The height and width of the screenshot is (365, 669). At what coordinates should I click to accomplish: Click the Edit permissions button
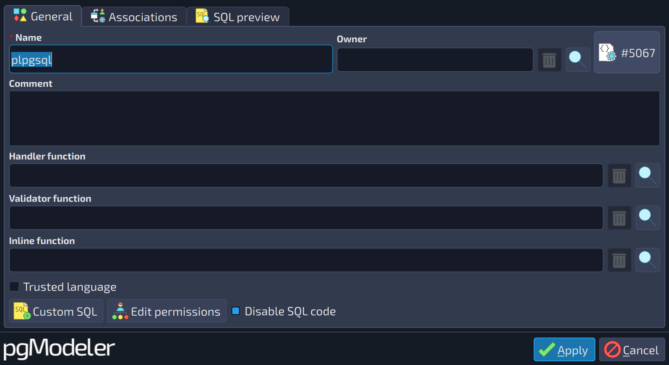tap(167, 311)
